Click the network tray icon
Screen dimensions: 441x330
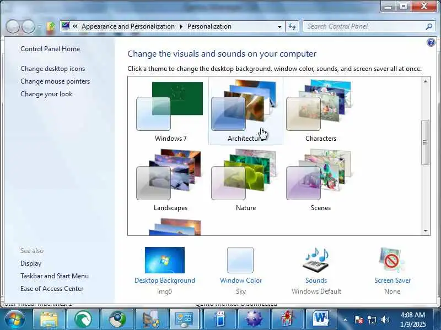(372, 320)
